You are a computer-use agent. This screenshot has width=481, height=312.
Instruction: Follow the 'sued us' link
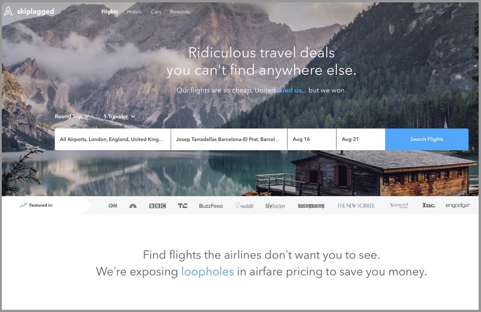click(x=290, y=90)
